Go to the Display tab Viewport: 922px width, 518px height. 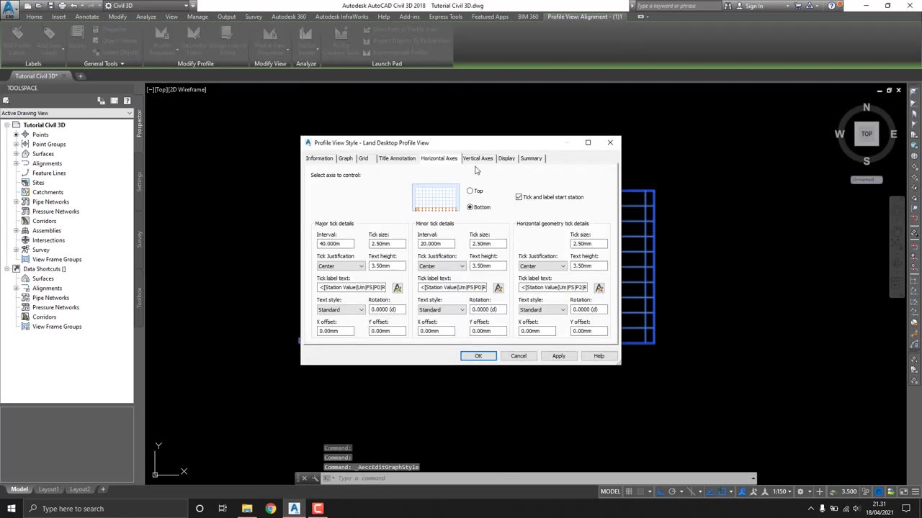click(506, 158)
